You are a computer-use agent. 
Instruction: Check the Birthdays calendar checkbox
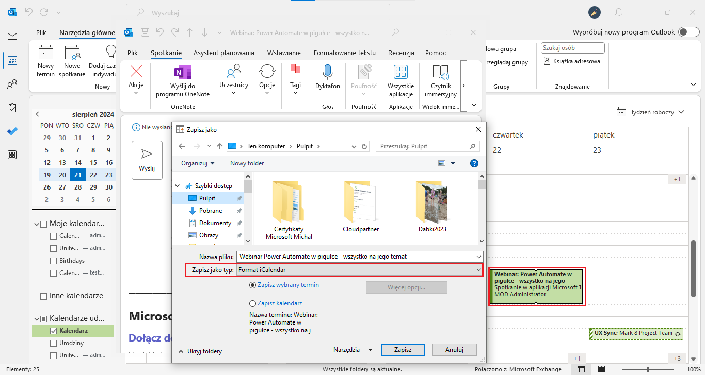53,261
